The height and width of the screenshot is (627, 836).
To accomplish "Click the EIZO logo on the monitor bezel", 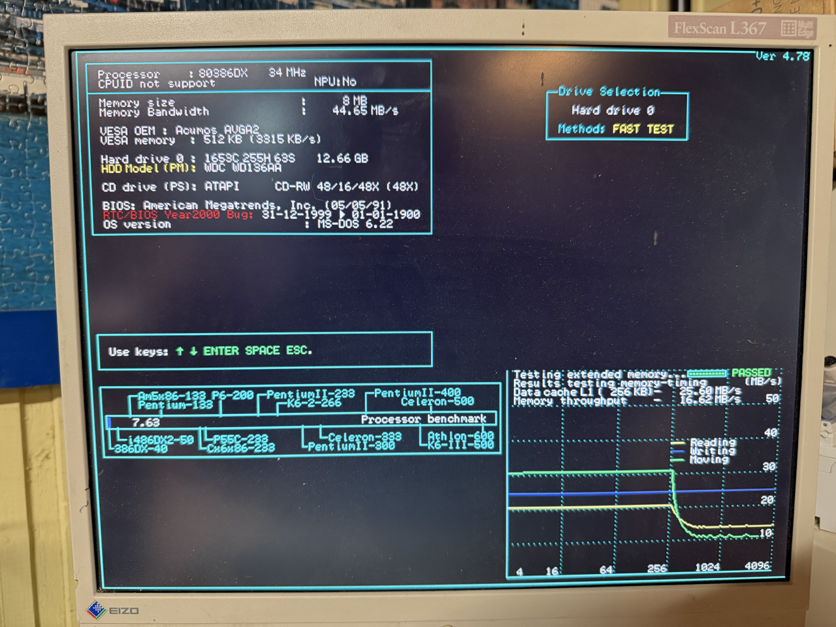I will click(114, 610).
